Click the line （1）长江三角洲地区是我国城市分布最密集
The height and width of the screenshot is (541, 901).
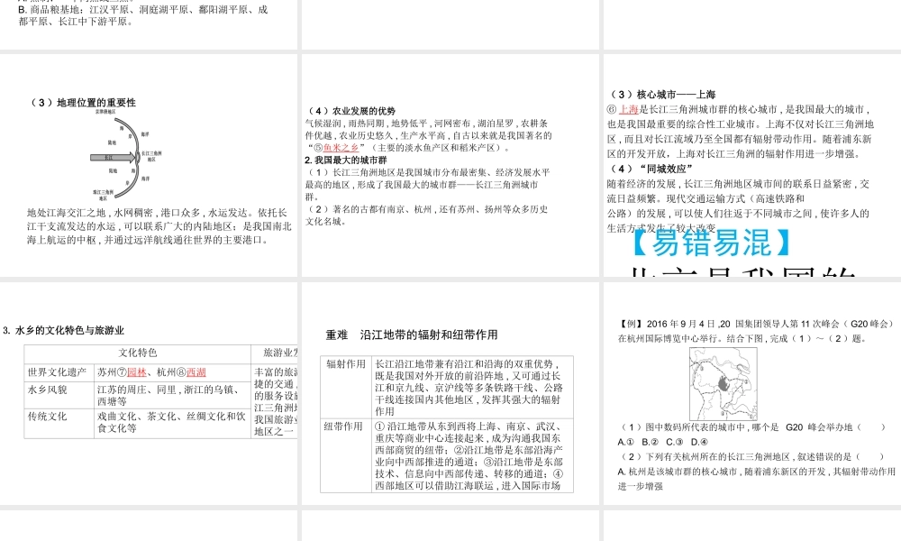(x=427, y=184)
